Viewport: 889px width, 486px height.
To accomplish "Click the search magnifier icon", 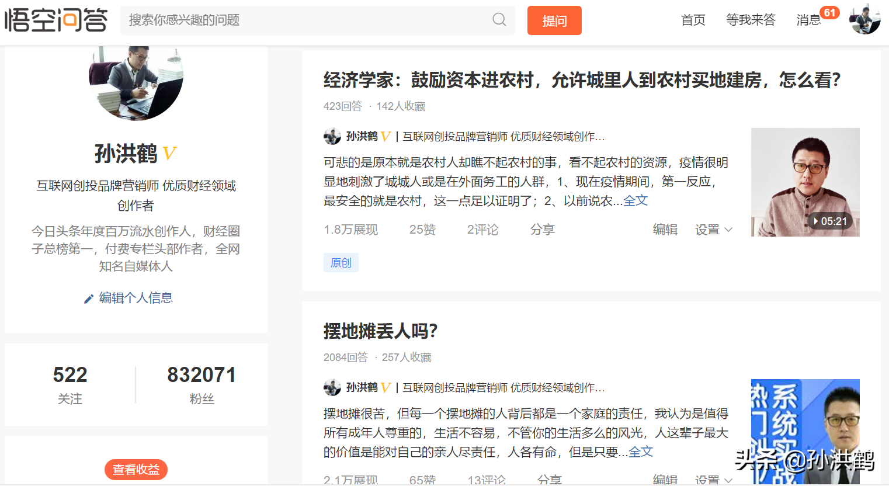I will click(x=498, y=20).
